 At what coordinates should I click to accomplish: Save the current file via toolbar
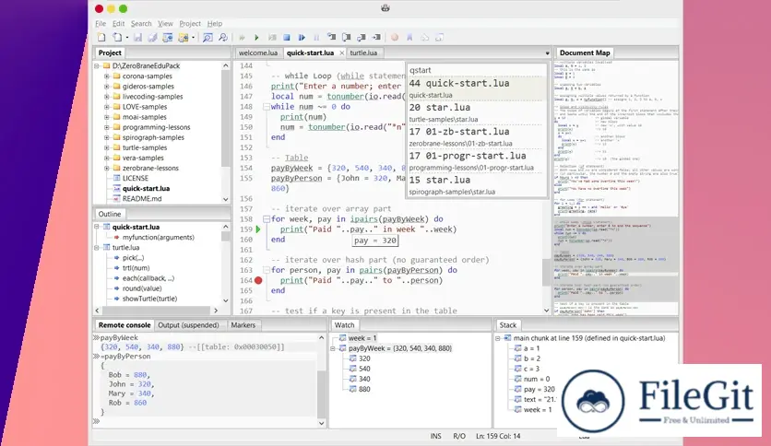pos(137,38)
